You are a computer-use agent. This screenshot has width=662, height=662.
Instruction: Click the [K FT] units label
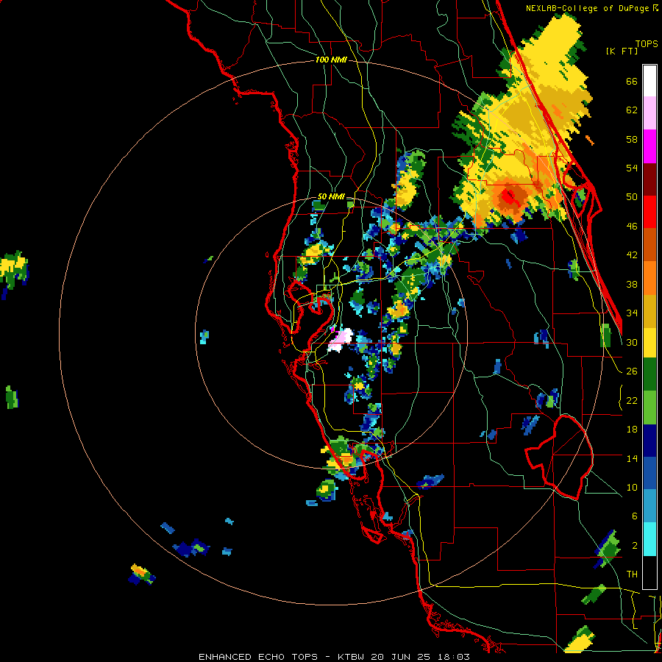622,51
